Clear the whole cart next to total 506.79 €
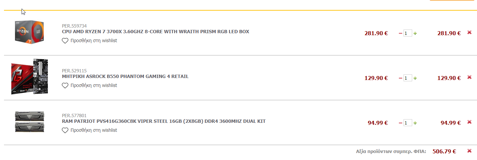Viewport: 477px width, 160px height. 469,151
